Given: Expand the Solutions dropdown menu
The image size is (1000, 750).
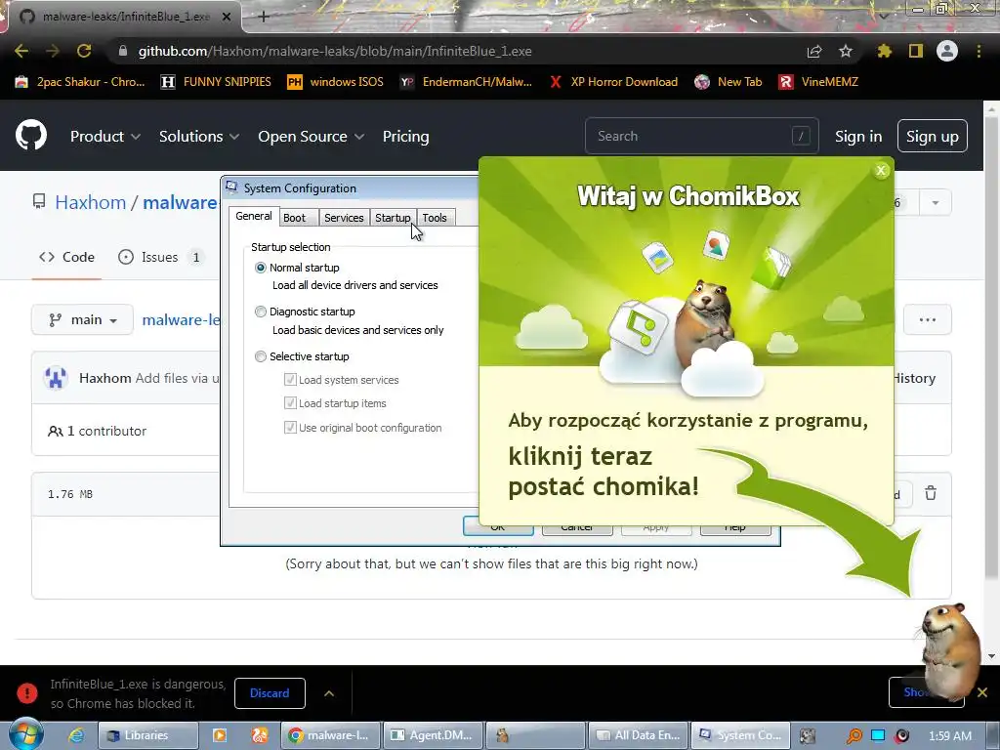Looking at the screenshot, I should [199, 136].
